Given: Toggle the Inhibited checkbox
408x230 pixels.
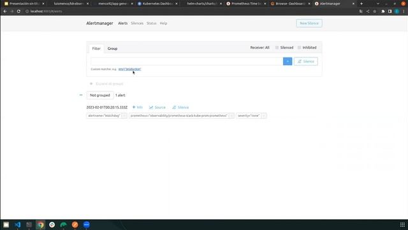Looking at the screenshot, I should [299, 47].
